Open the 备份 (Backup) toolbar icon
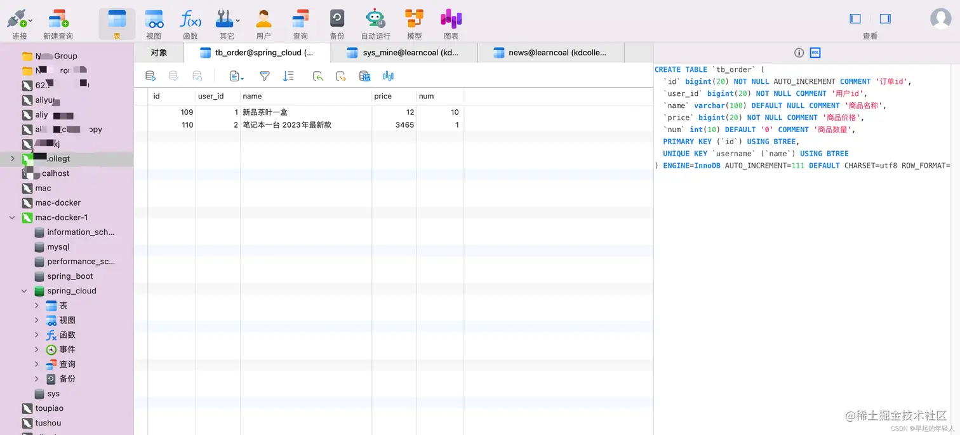960x435 pixels. coord(337,23)
